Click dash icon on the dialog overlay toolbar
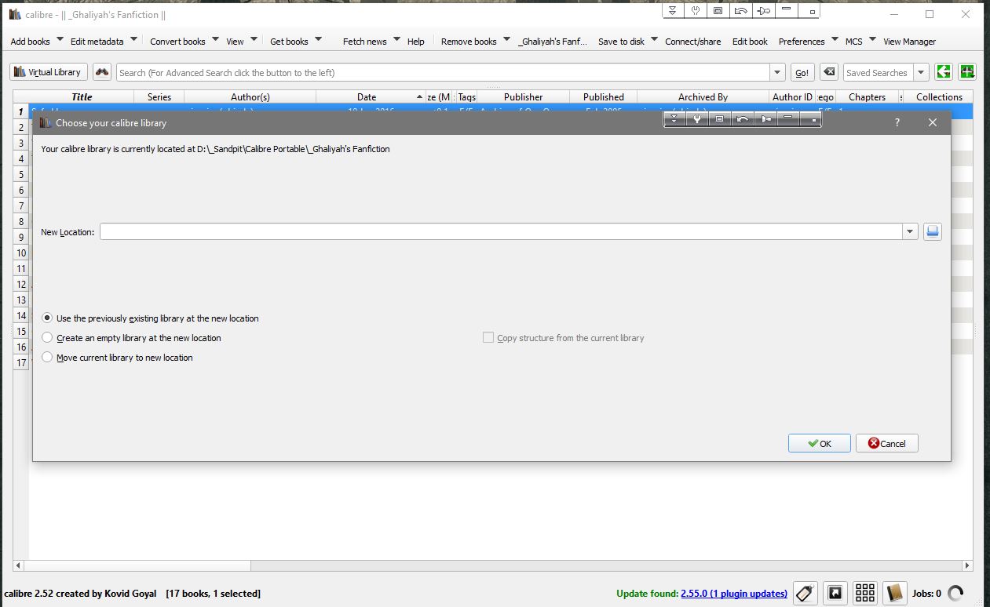Screen dimensions: 990x607 (x=788, y=119)
